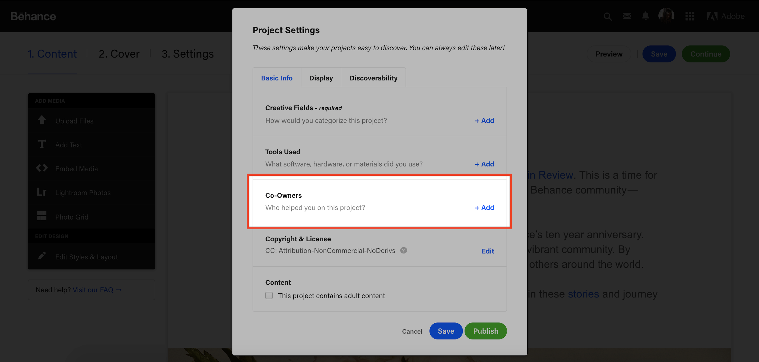
Task: Add a Creative Fields category
Action: pyautogui.click(x=484, y=121)
